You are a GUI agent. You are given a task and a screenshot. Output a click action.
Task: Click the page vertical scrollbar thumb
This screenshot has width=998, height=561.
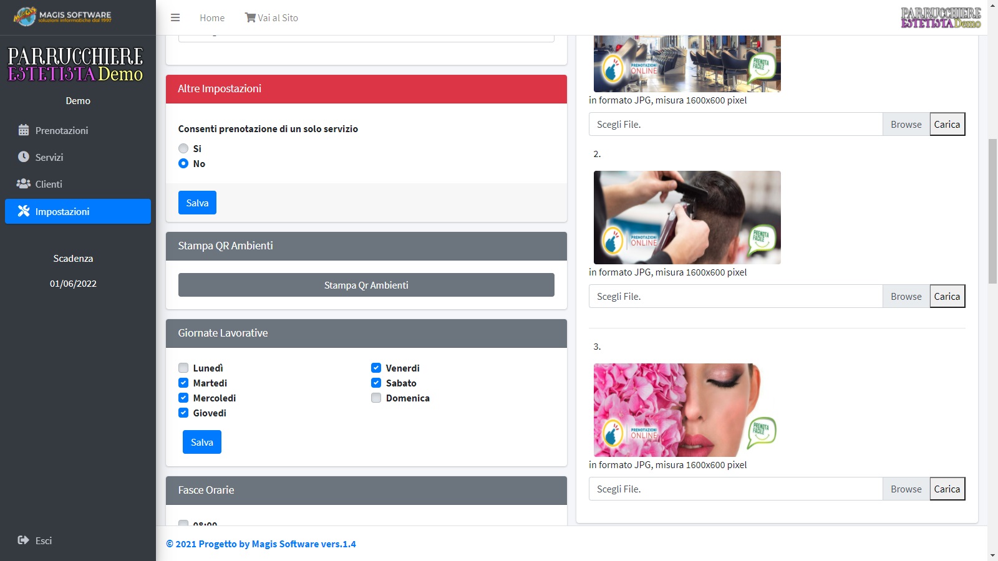click(992, 211)
